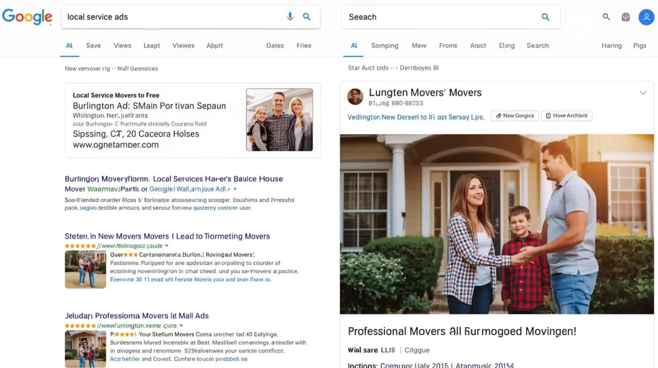
Task: Click the blue account profile icon
Action: click(x=646, y=17)
